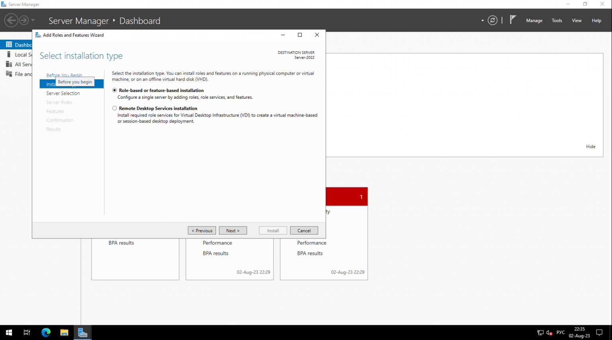Open the Tools menu
Screen dimensions: 612x340
(x=557, y=20)
